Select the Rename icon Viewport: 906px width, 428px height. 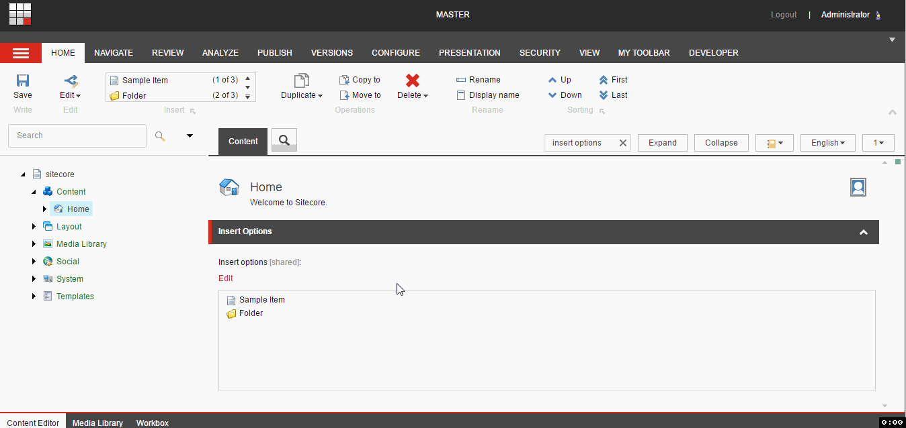coord(461,79)
